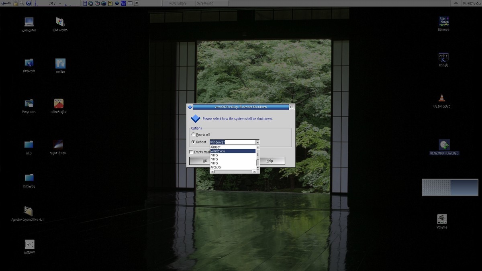Screen dimensions: 482x271
Task: Click the list's vertical scrollbar down arrow
Action: coord(257,168)
